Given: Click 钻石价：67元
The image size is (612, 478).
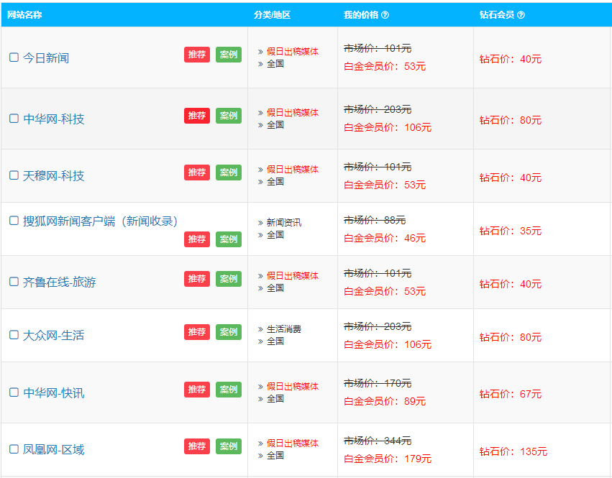Looking at the screenshot, I should pos(511,394).
